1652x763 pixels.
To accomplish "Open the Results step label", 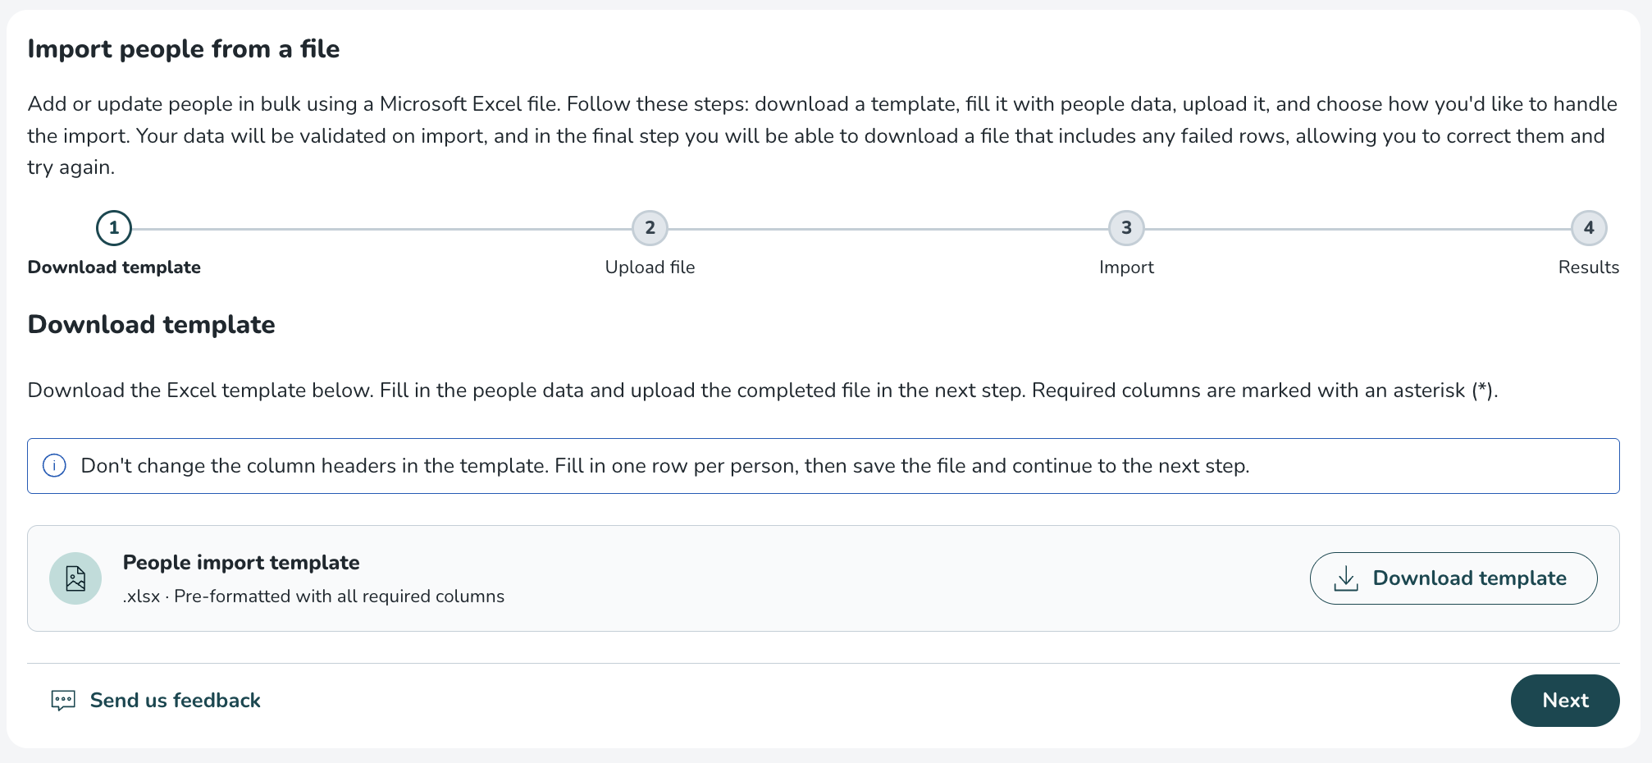I will click(1588, 267).
